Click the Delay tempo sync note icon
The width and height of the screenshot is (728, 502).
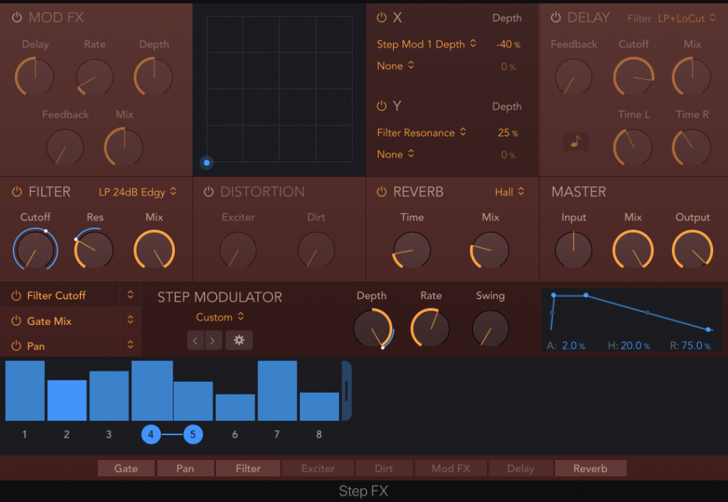(576, 141)
